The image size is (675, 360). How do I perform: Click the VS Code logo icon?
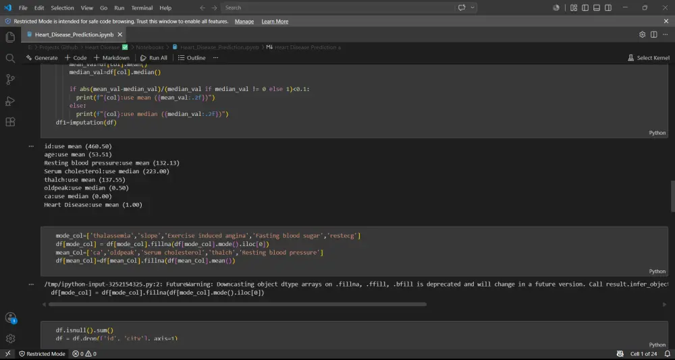click(x=7, y=7)
